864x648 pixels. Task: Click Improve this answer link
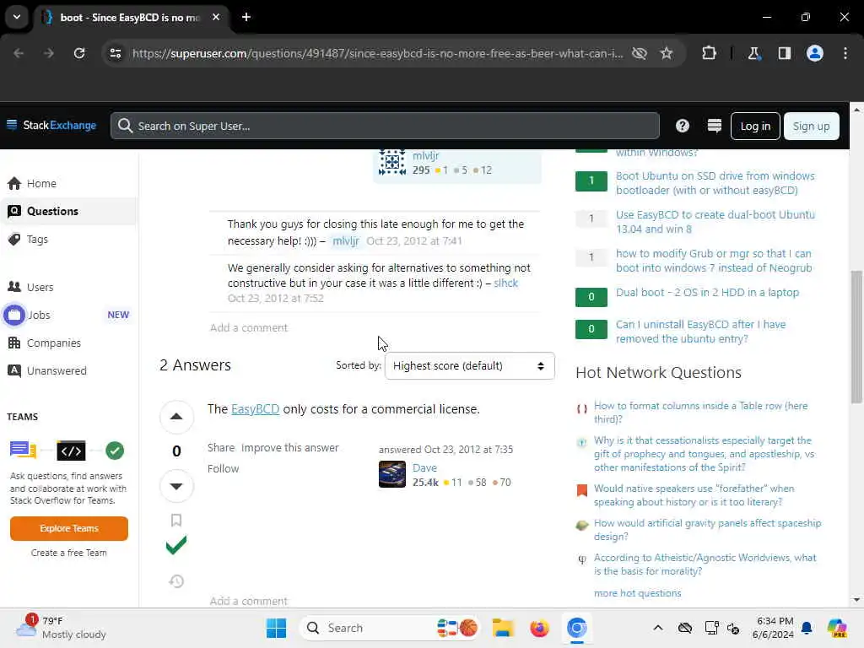290,448
